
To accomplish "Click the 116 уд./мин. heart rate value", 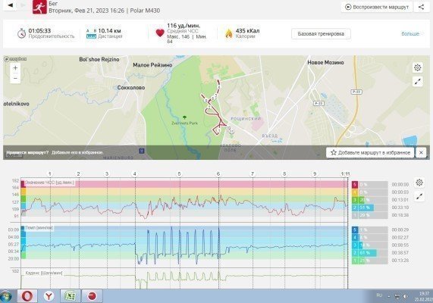I will 184,26.
